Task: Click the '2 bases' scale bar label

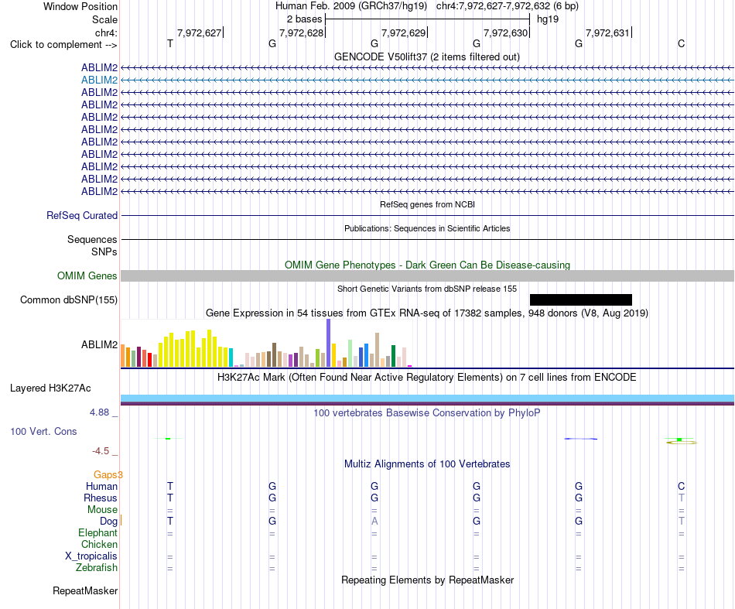Action: click(x=304, y=19)
